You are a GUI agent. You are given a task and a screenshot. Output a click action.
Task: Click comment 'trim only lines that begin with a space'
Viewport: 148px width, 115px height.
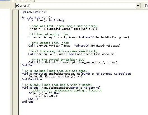pos(57,85)
